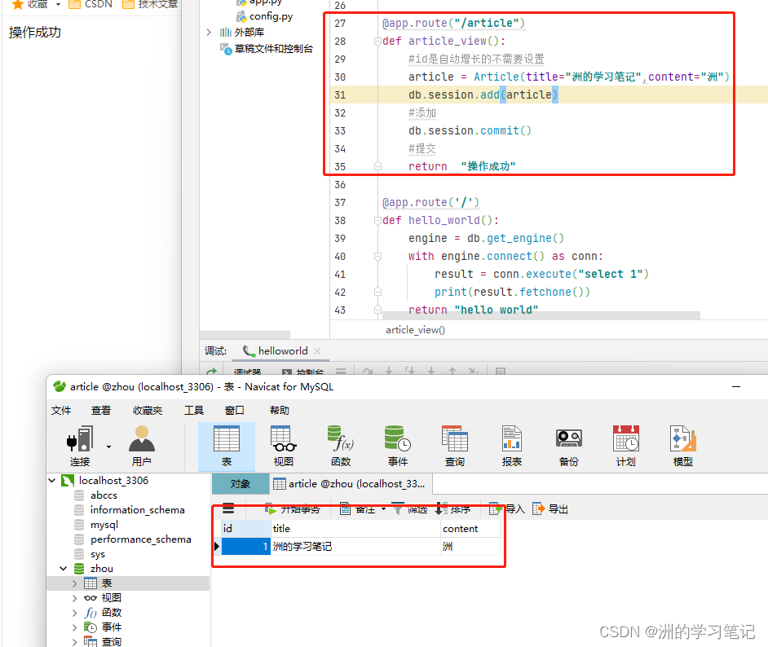Select the zhou database
768x647 pixels.
point(102,569)
